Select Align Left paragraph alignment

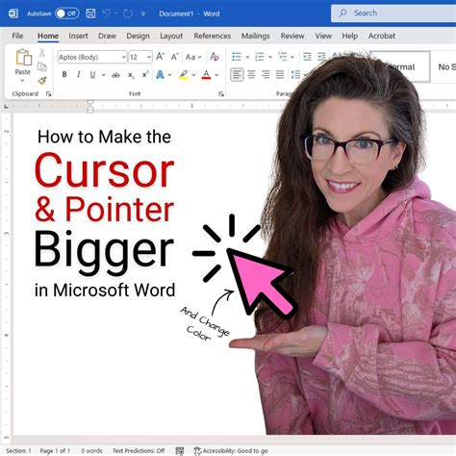tap(237, 75)
